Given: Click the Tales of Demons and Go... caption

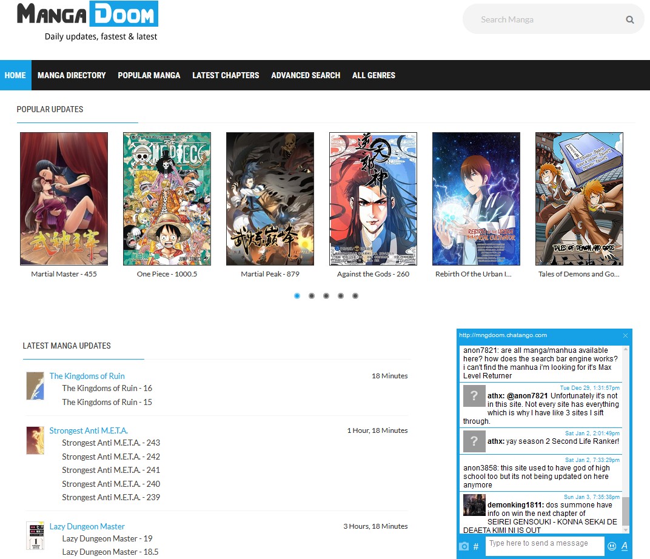Looking at the screenshot, I should [x=578, y=274].
